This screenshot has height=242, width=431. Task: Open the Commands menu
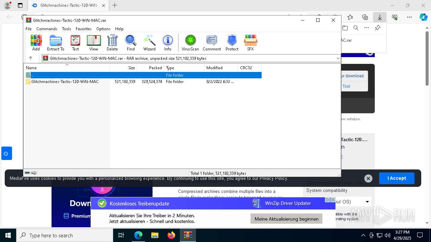click(47, 29)
